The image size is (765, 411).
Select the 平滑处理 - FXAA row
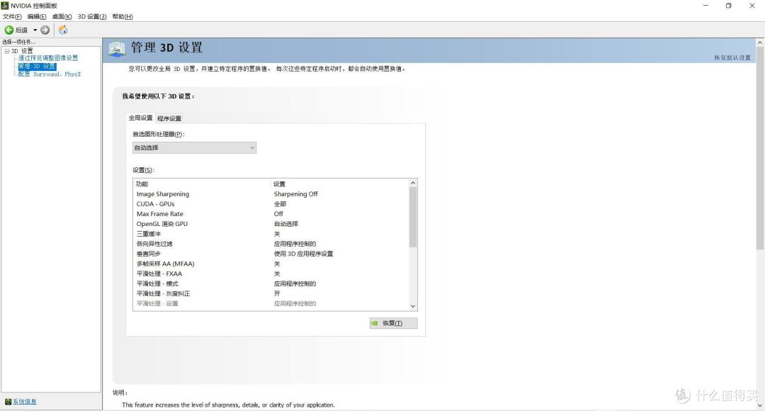271,274
